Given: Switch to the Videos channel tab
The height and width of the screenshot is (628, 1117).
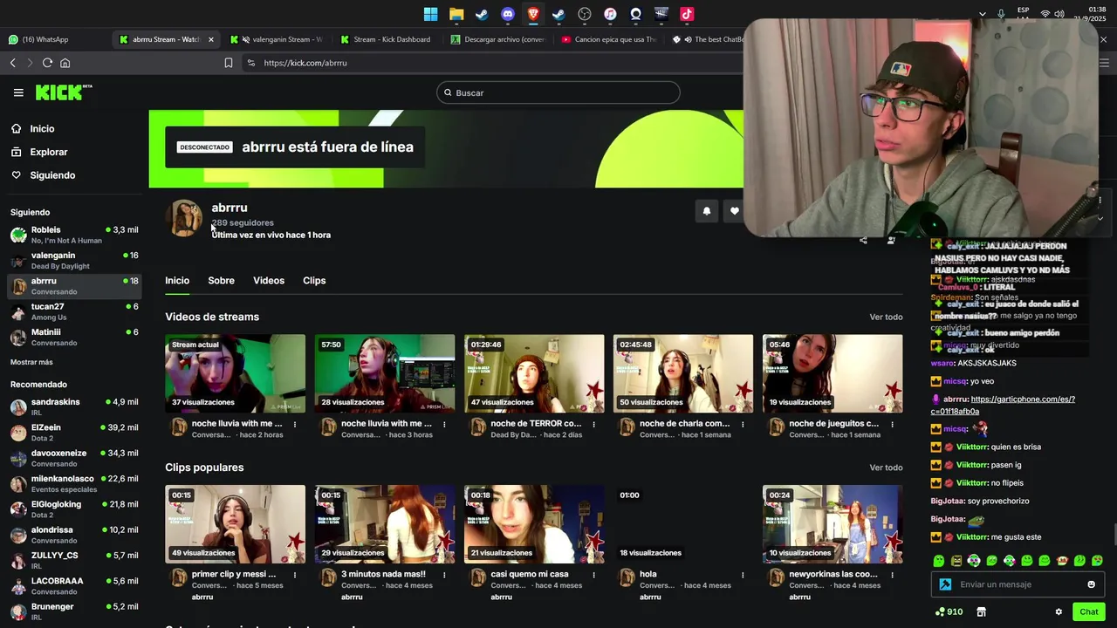Looking at the screenshot, I should pos(269,281).
